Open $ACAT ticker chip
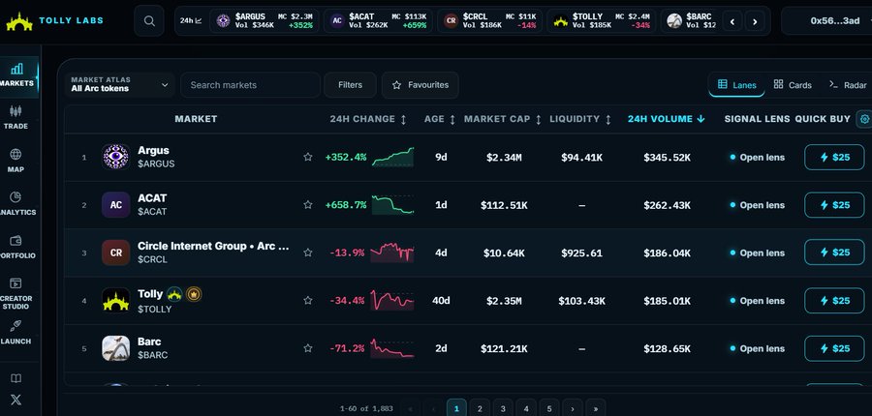The image size is (872, 416). pyautogui.click(x=378, y=21)
